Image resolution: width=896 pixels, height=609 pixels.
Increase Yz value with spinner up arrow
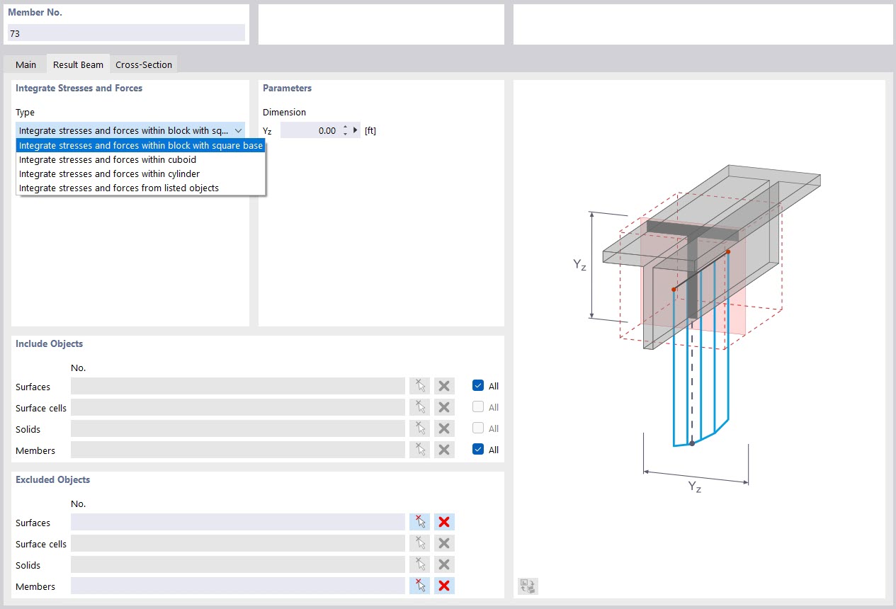coord(345,127)
